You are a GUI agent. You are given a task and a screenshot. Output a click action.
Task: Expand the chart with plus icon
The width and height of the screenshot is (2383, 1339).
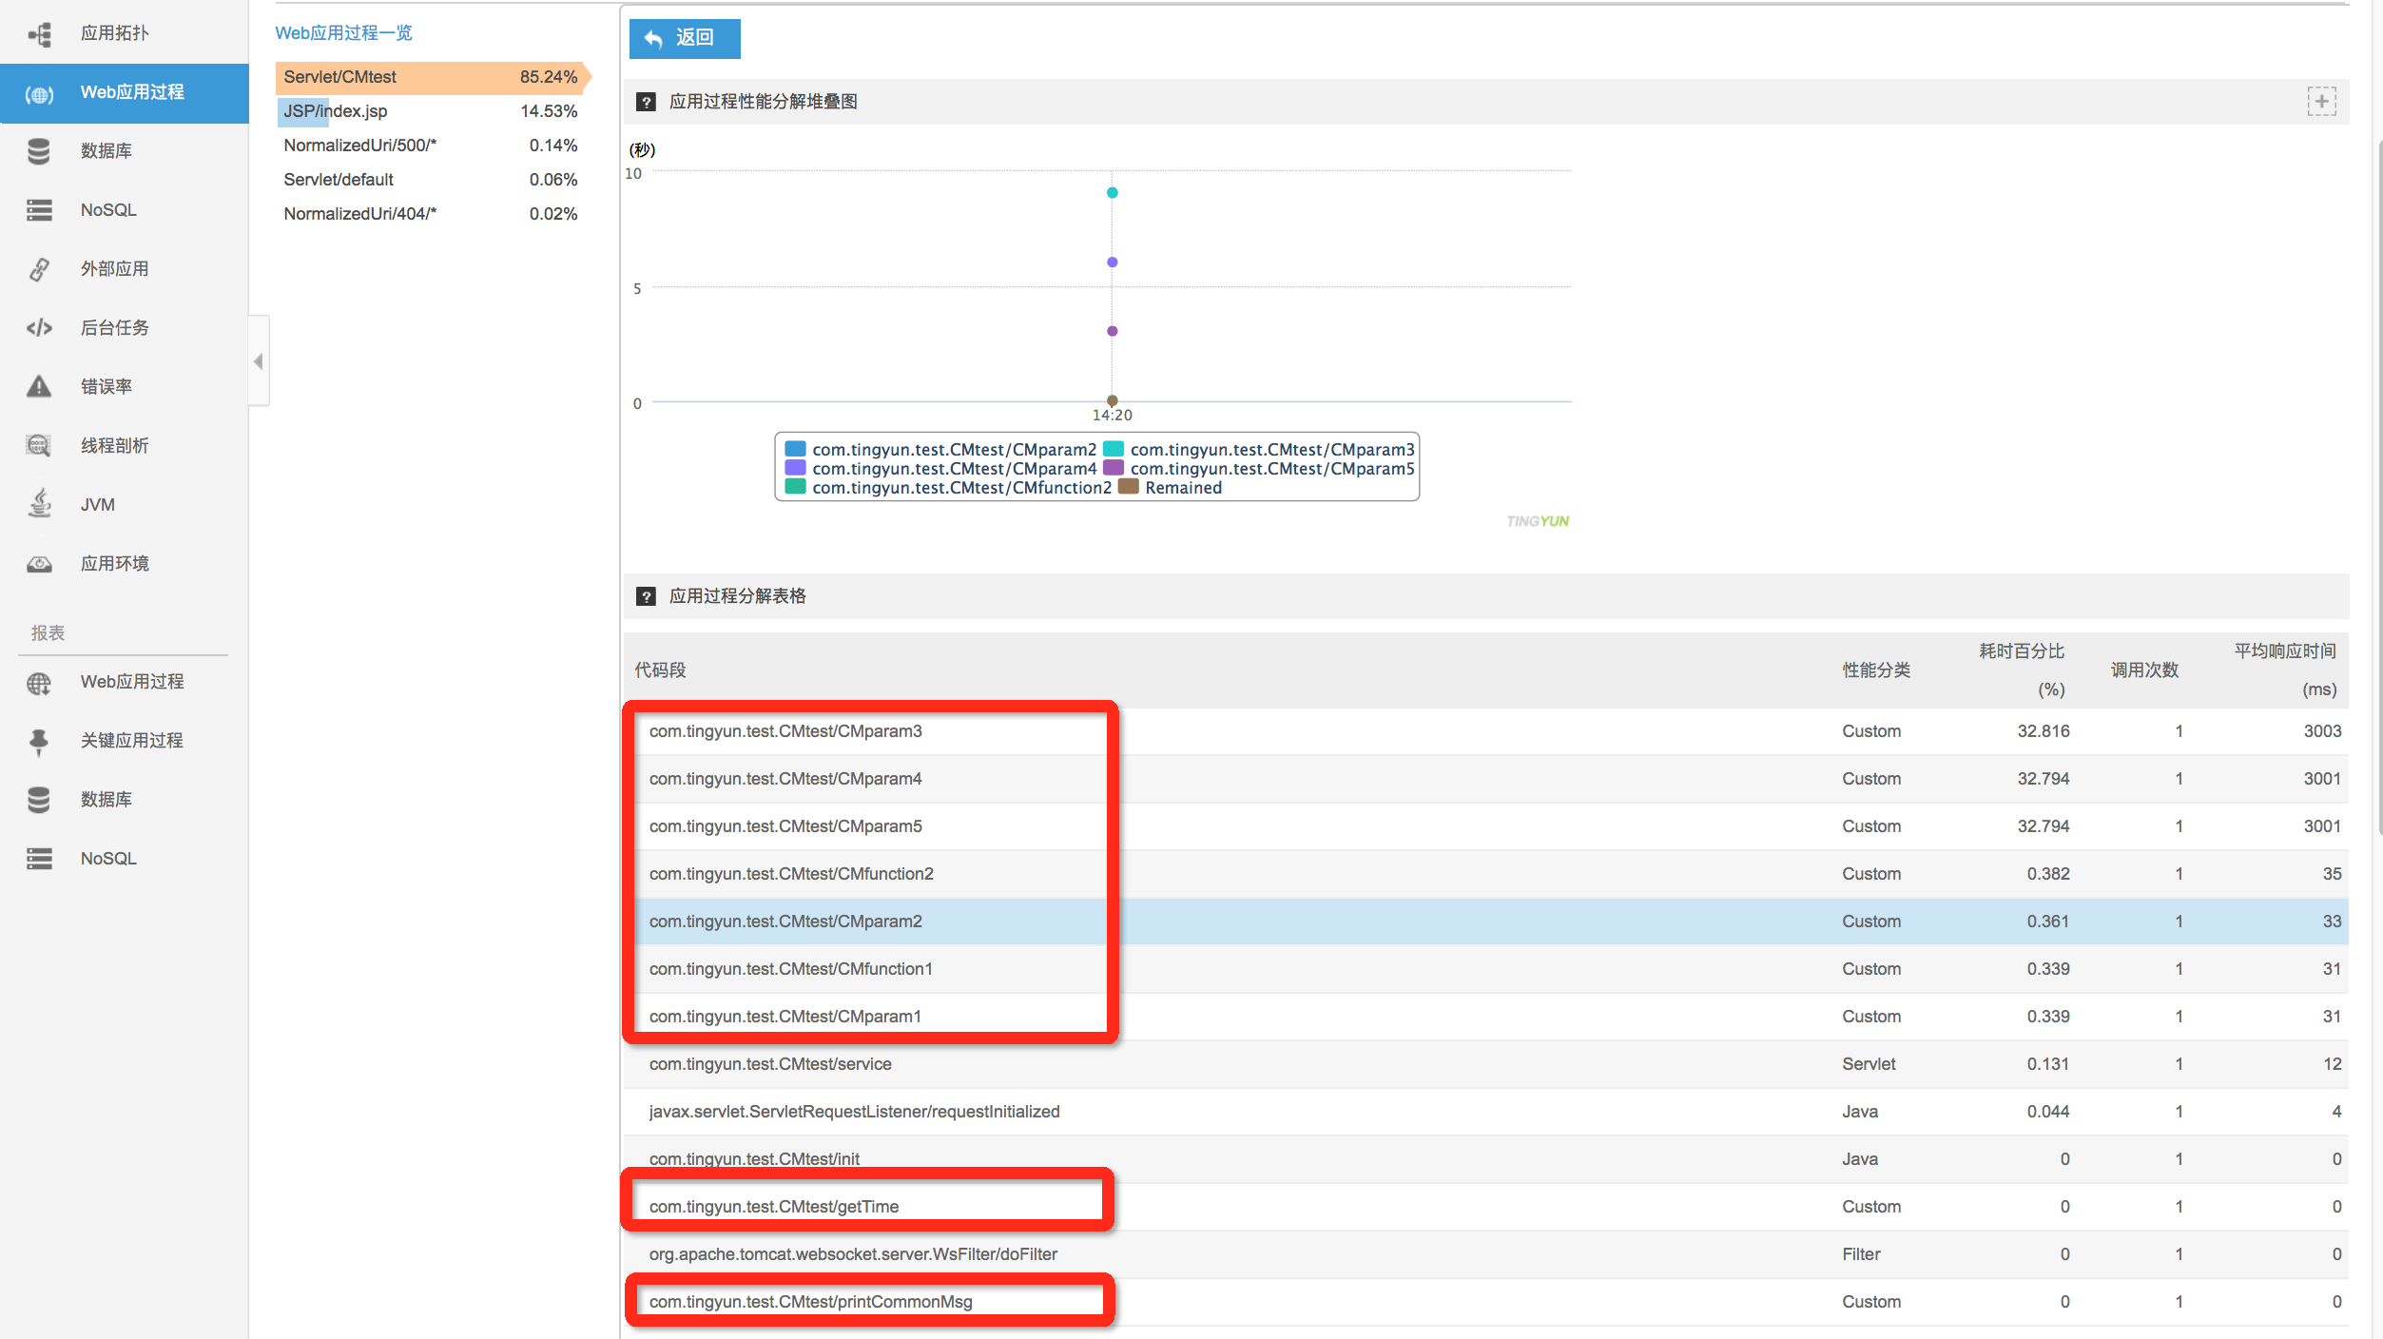2321,101
